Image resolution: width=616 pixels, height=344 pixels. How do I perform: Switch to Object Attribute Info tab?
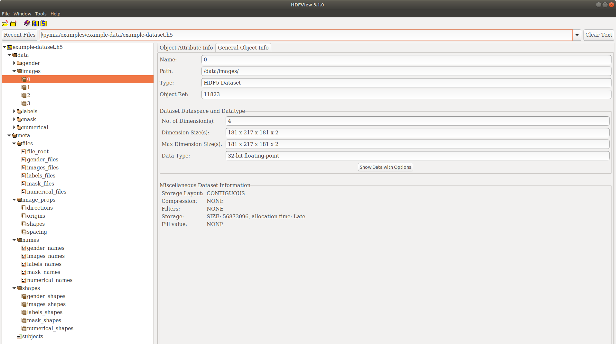(x=186, y=48)
